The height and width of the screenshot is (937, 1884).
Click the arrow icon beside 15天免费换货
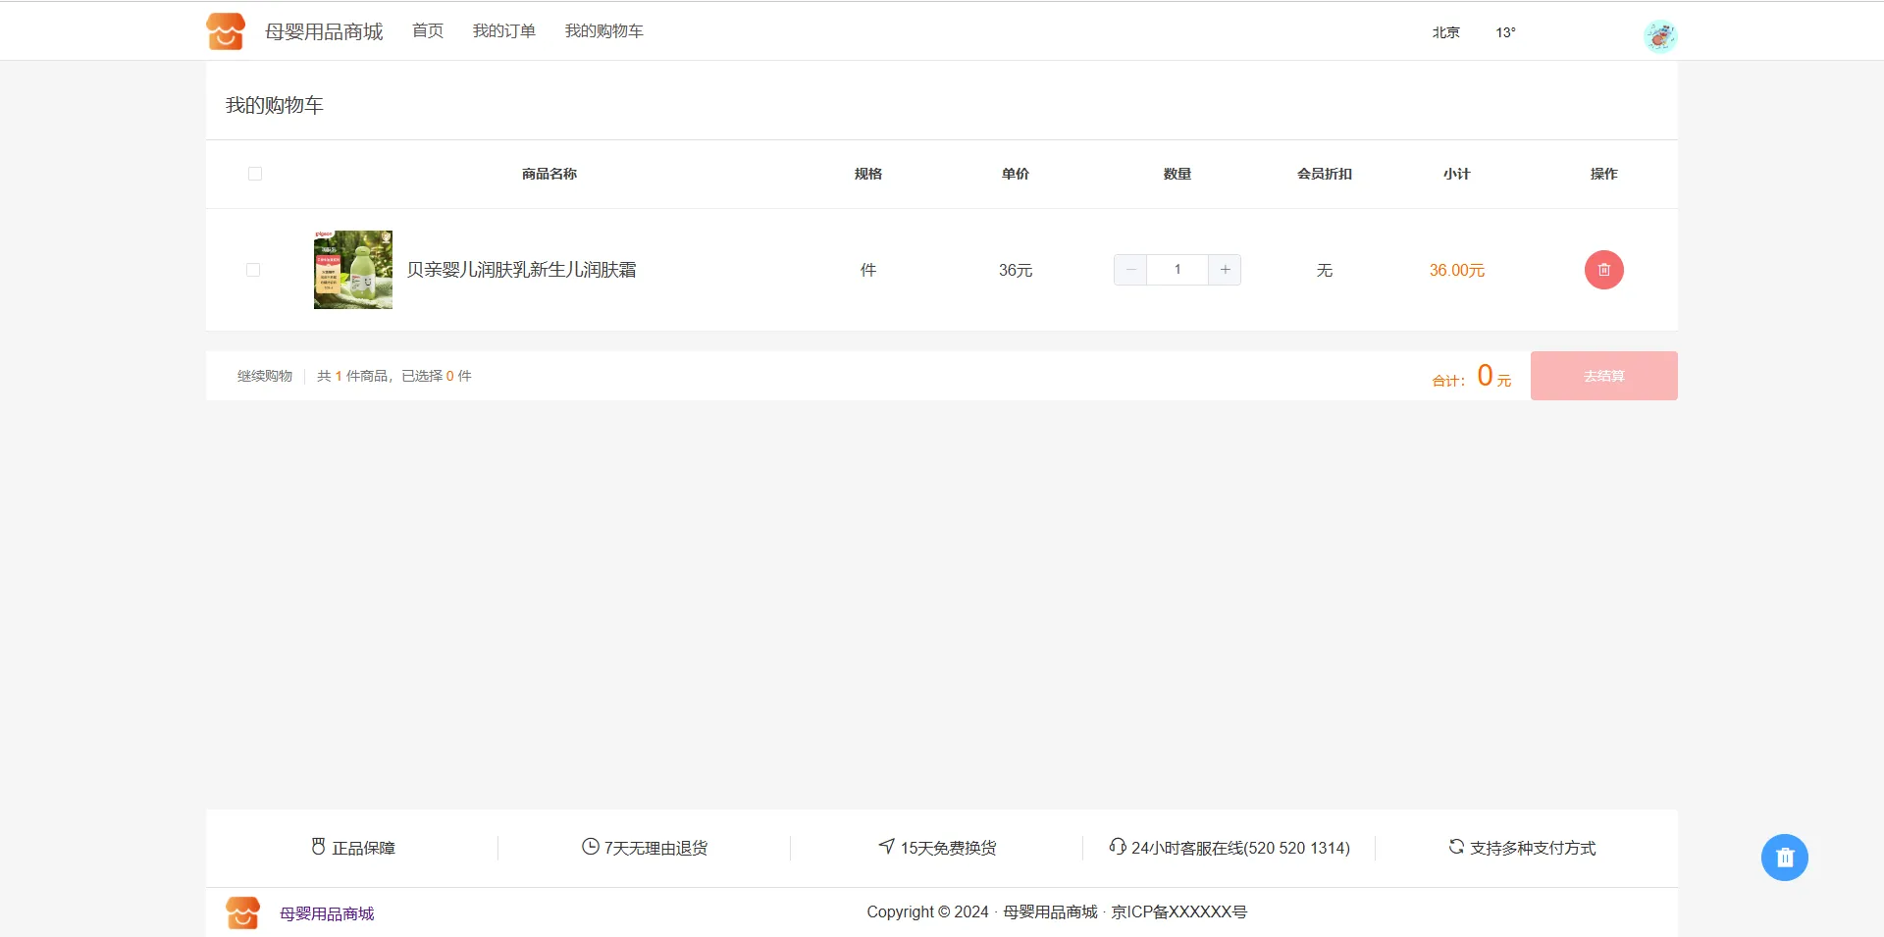[887, 846]
